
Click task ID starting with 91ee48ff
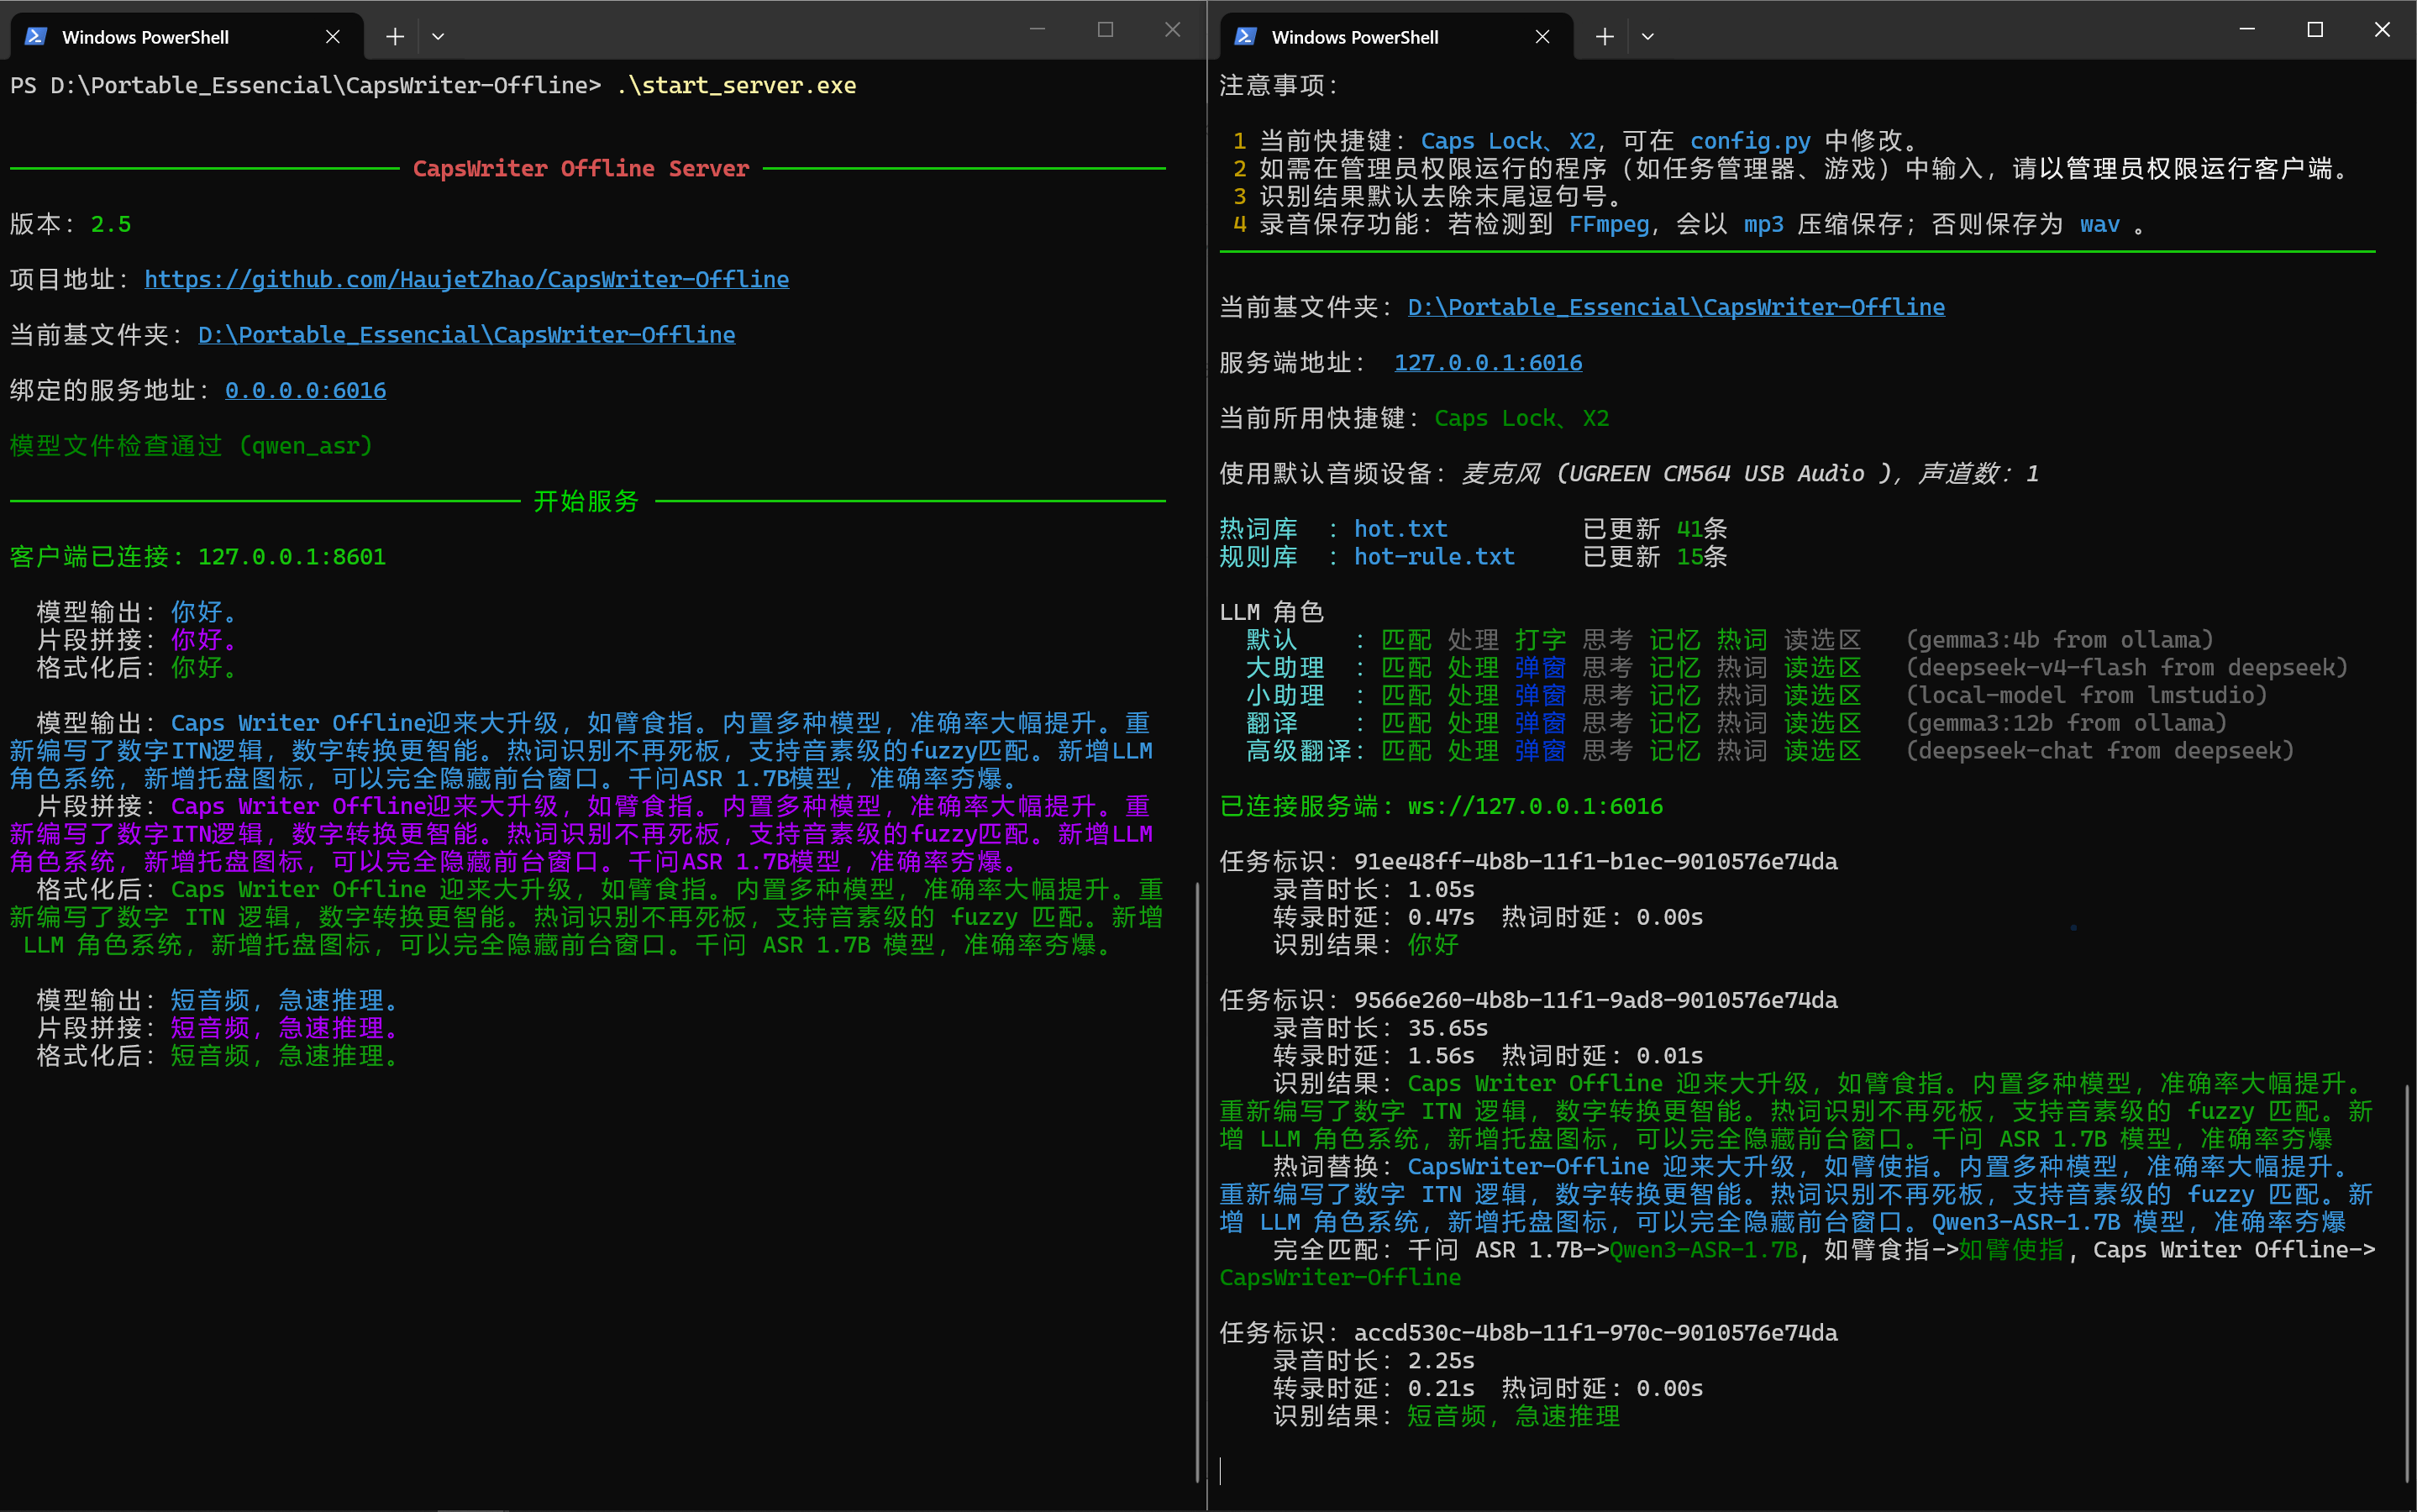click(x=1596, y=862)
